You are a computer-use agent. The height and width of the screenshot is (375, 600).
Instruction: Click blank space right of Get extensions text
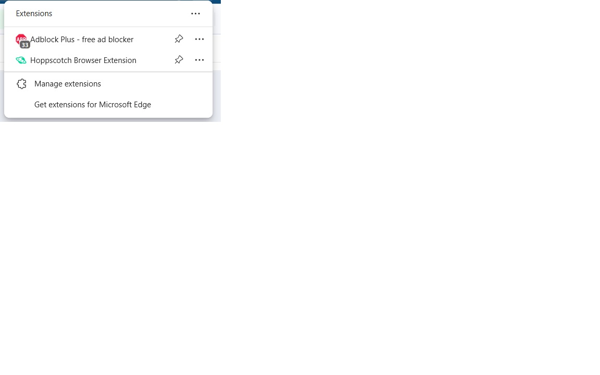[x=180, y=105]
